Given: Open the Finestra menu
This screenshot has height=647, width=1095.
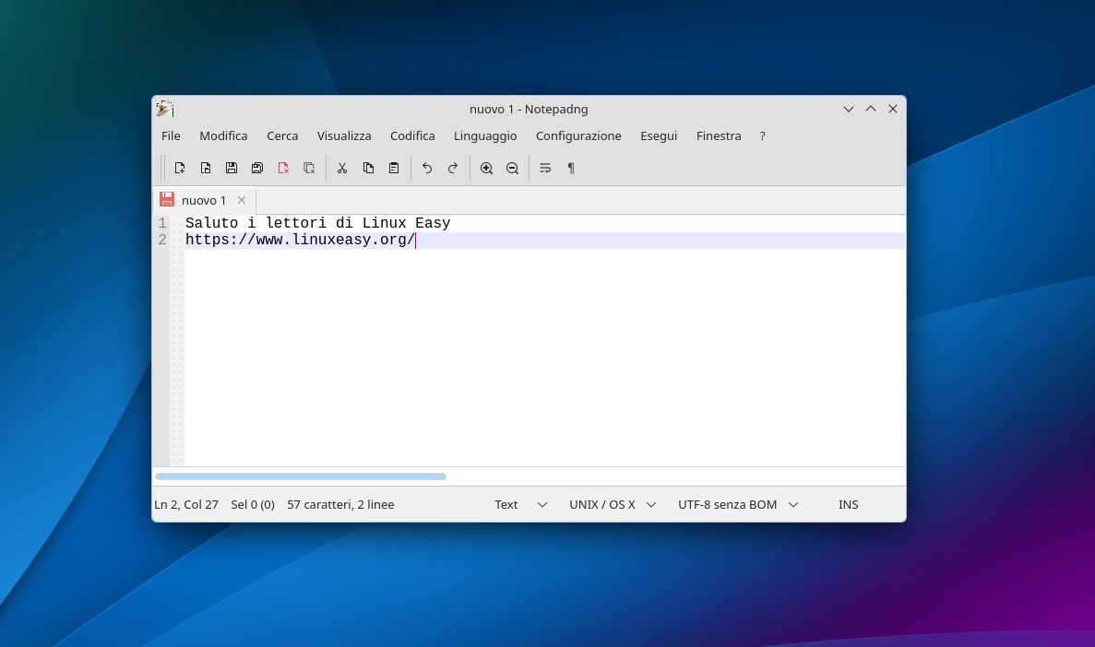Looking at the screenshot, I should point(719,136).
